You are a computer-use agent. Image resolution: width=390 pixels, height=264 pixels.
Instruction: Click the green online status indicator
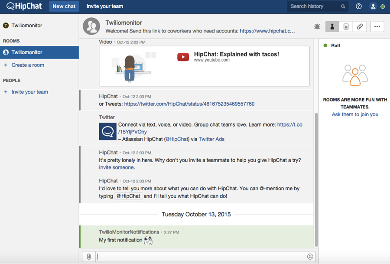(383, 7)
